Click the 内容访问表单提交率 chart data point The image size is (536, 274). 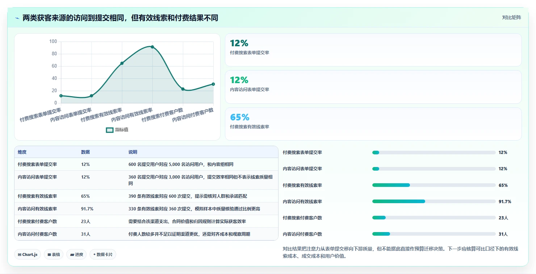click(91, 96)
